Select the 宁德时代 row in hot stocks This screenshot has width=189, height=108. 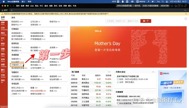click(91, 90)
